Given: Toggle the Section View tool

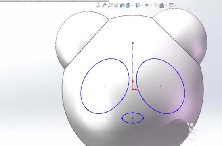Looking at the screenshot, I should click(x=122, y=5).
